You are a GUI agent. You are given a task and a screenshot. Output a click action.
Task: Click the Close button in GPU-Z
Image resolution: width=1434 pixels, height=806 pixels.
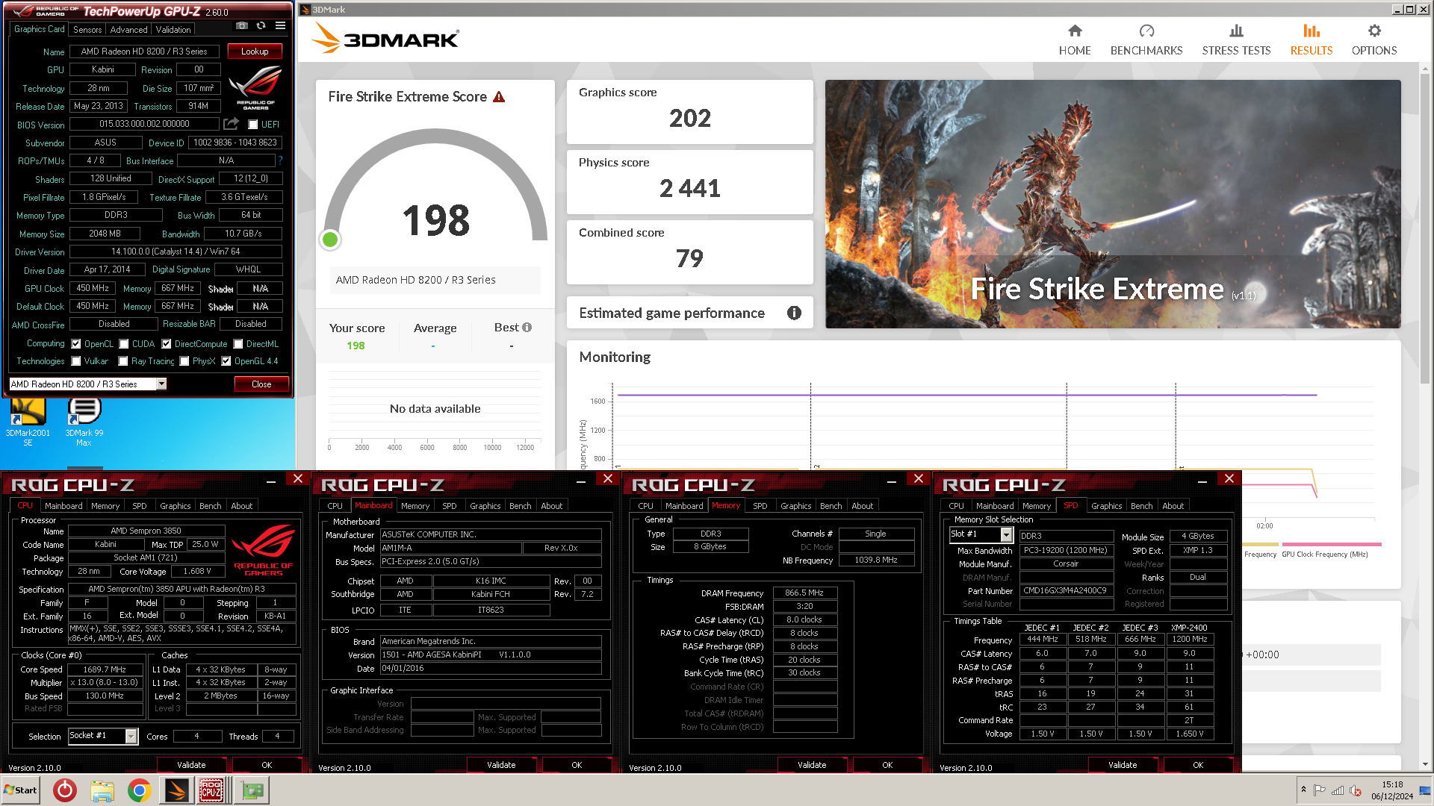[261, 384]
